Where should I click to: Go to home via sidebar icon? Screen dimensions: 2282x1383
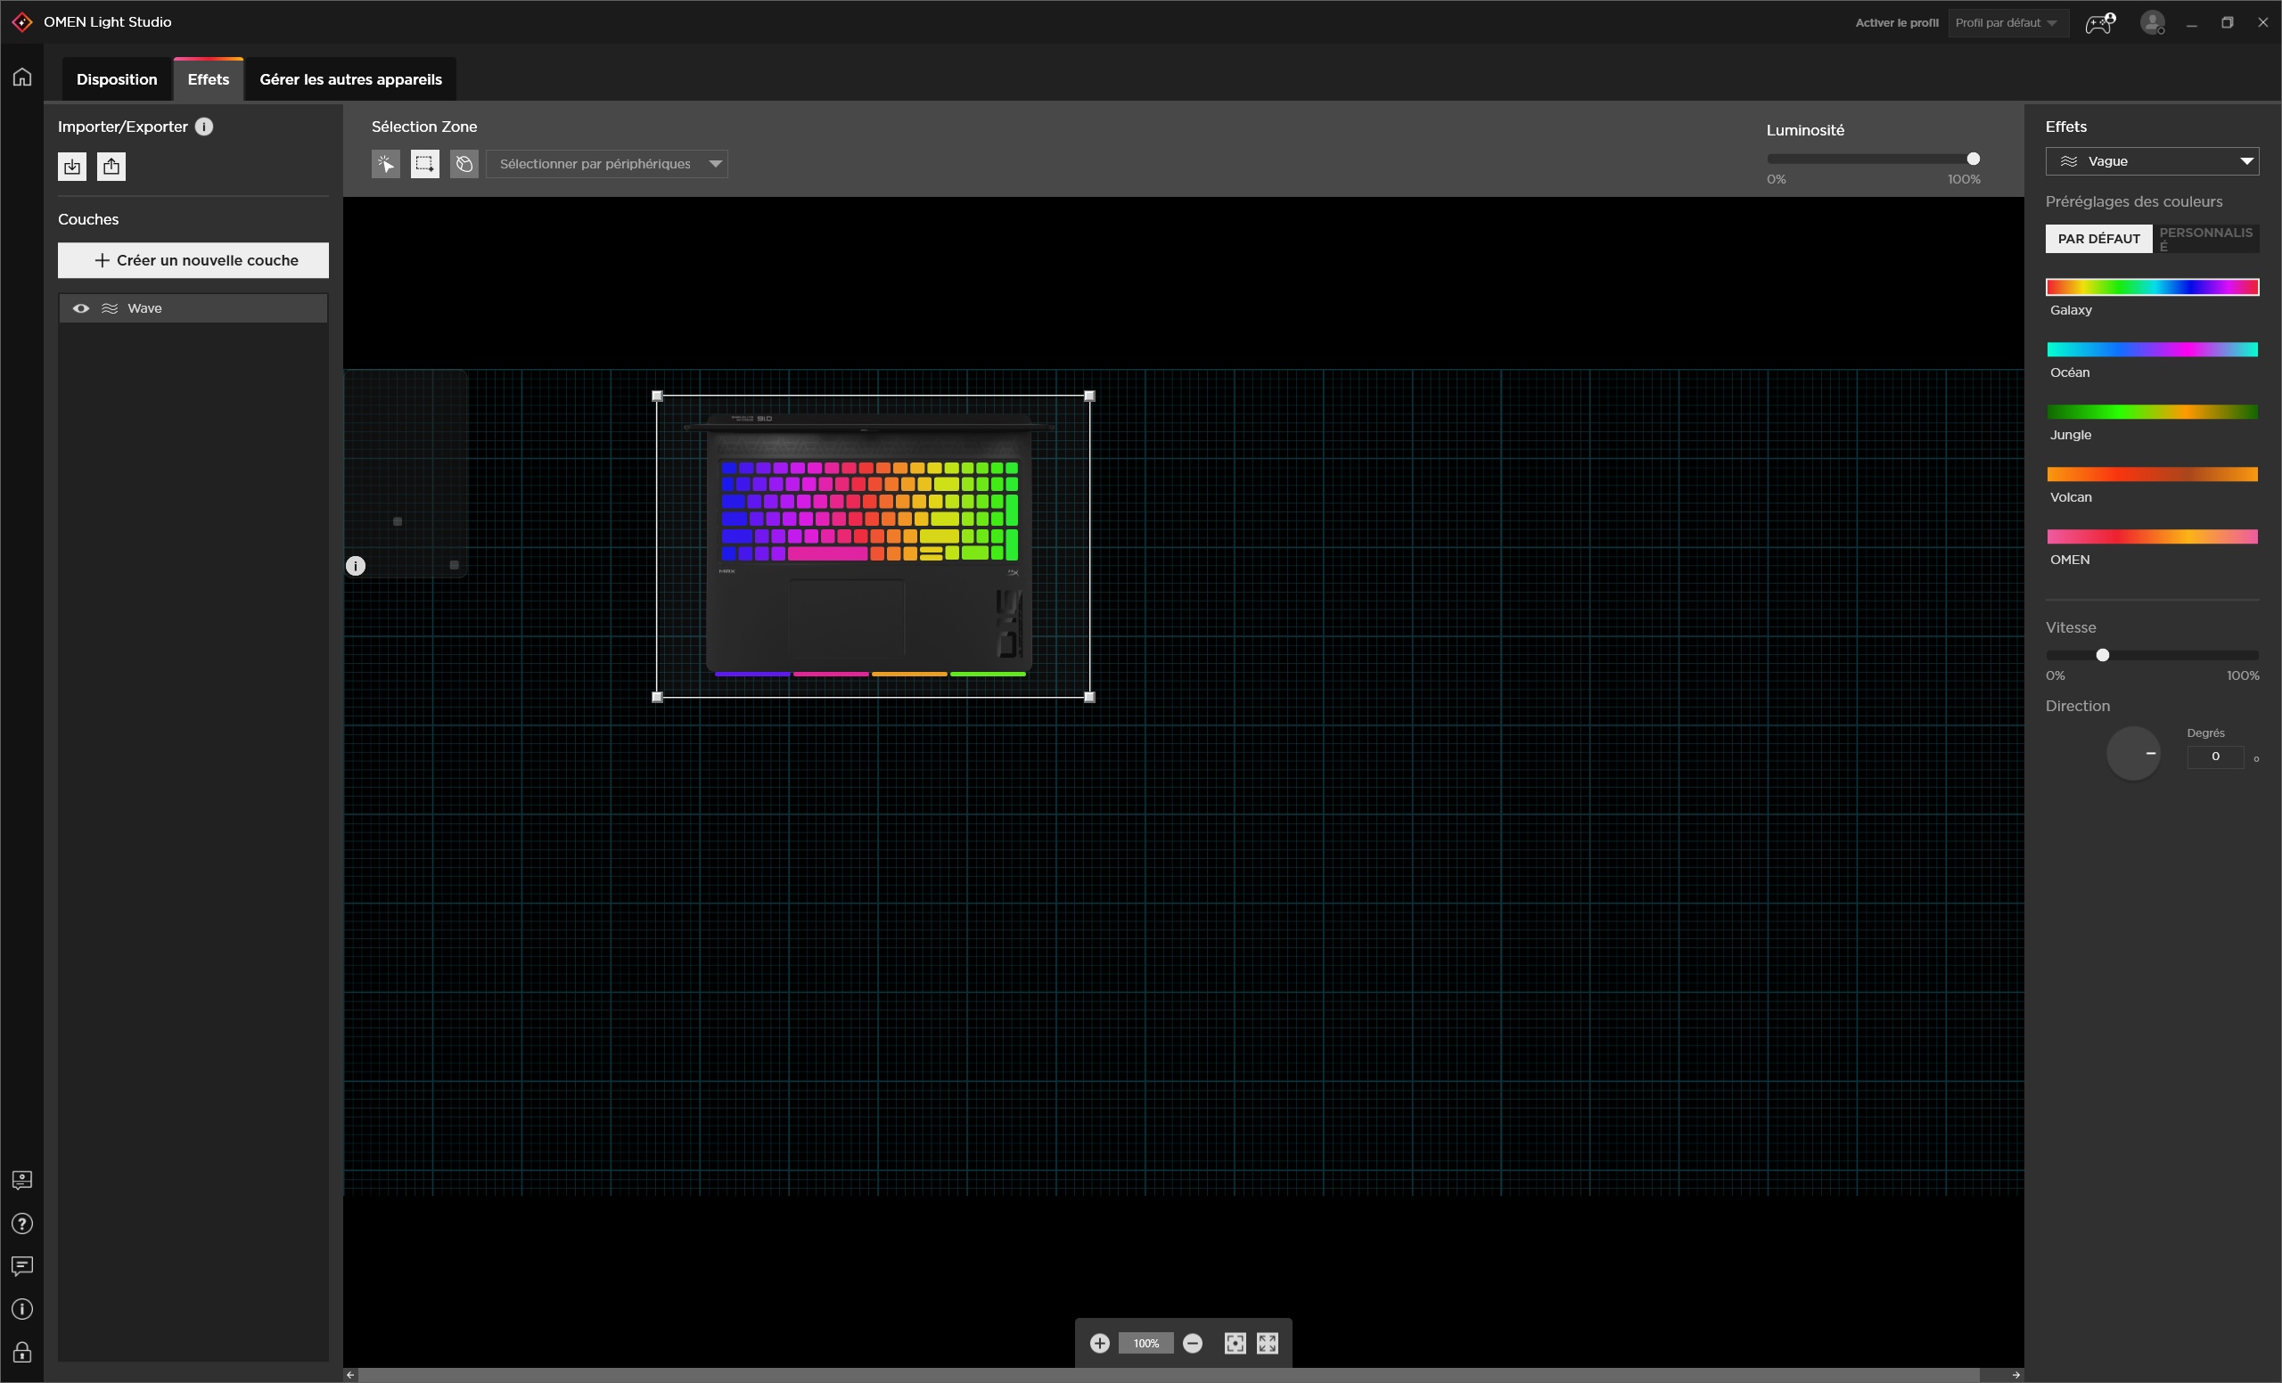pyautogui.click(x=22, y=77)
